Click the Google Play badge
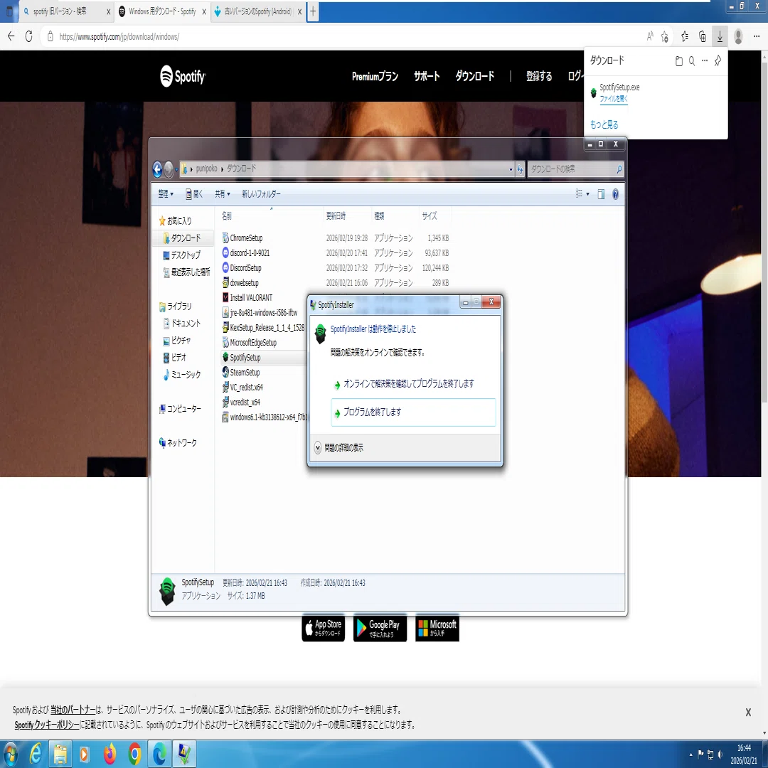 pyautogui.click(x=380, y=628)
